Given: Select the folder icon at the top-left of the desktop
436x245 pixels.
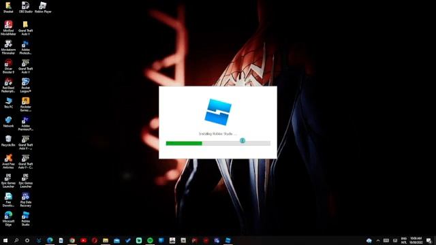Looking at the screenshot, I should click(x=8, y=7).
